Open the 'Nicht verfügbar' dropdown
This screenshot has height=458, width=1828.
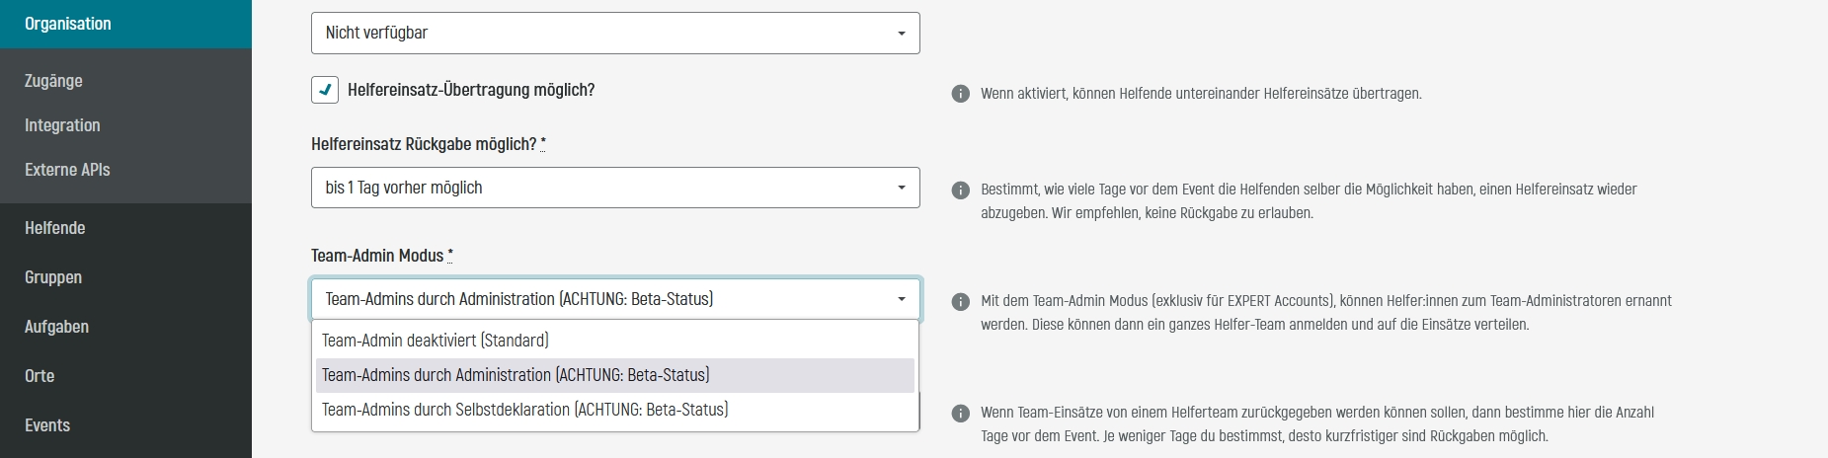(x=615, y=33)
